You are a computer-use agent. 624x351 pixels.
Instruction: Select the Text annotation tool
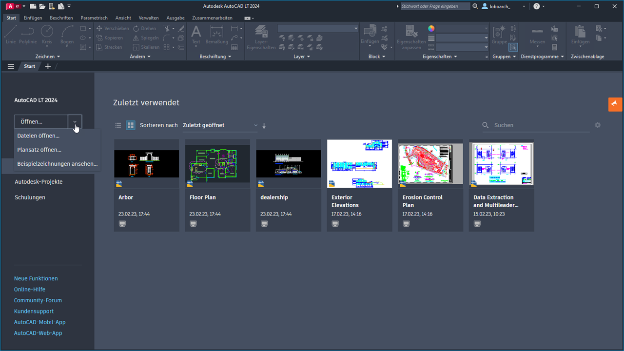(x=196, y=35)
